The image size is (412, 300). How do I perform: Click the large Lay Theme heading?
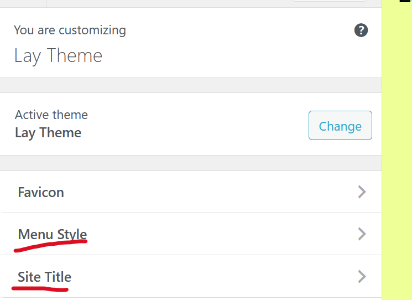coord(58,56)
